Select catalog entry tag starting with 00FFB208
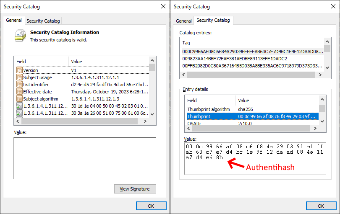 [x=252, y=66]
